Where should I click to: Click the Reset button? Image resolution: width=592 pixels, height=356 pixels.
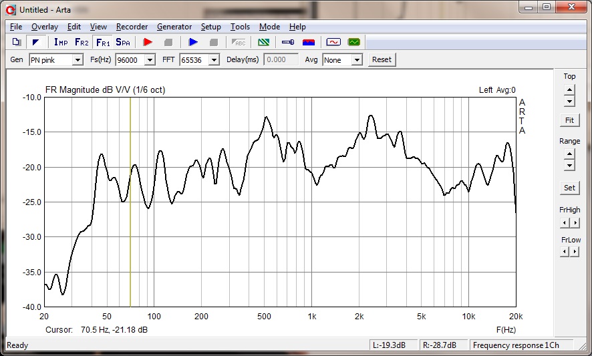point(382,59)
